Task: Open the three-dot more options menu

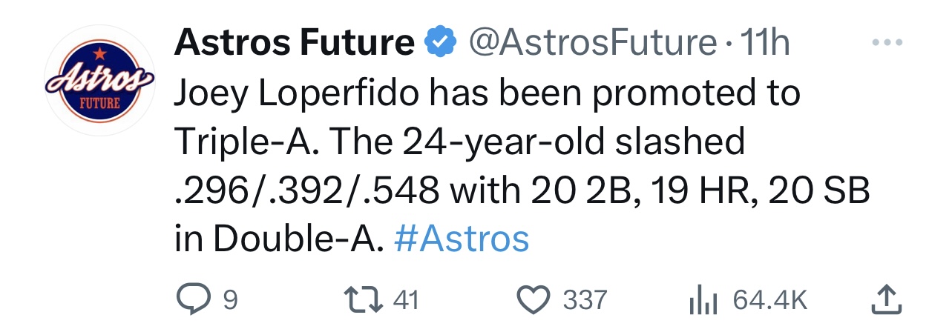Action: point(887,43)
